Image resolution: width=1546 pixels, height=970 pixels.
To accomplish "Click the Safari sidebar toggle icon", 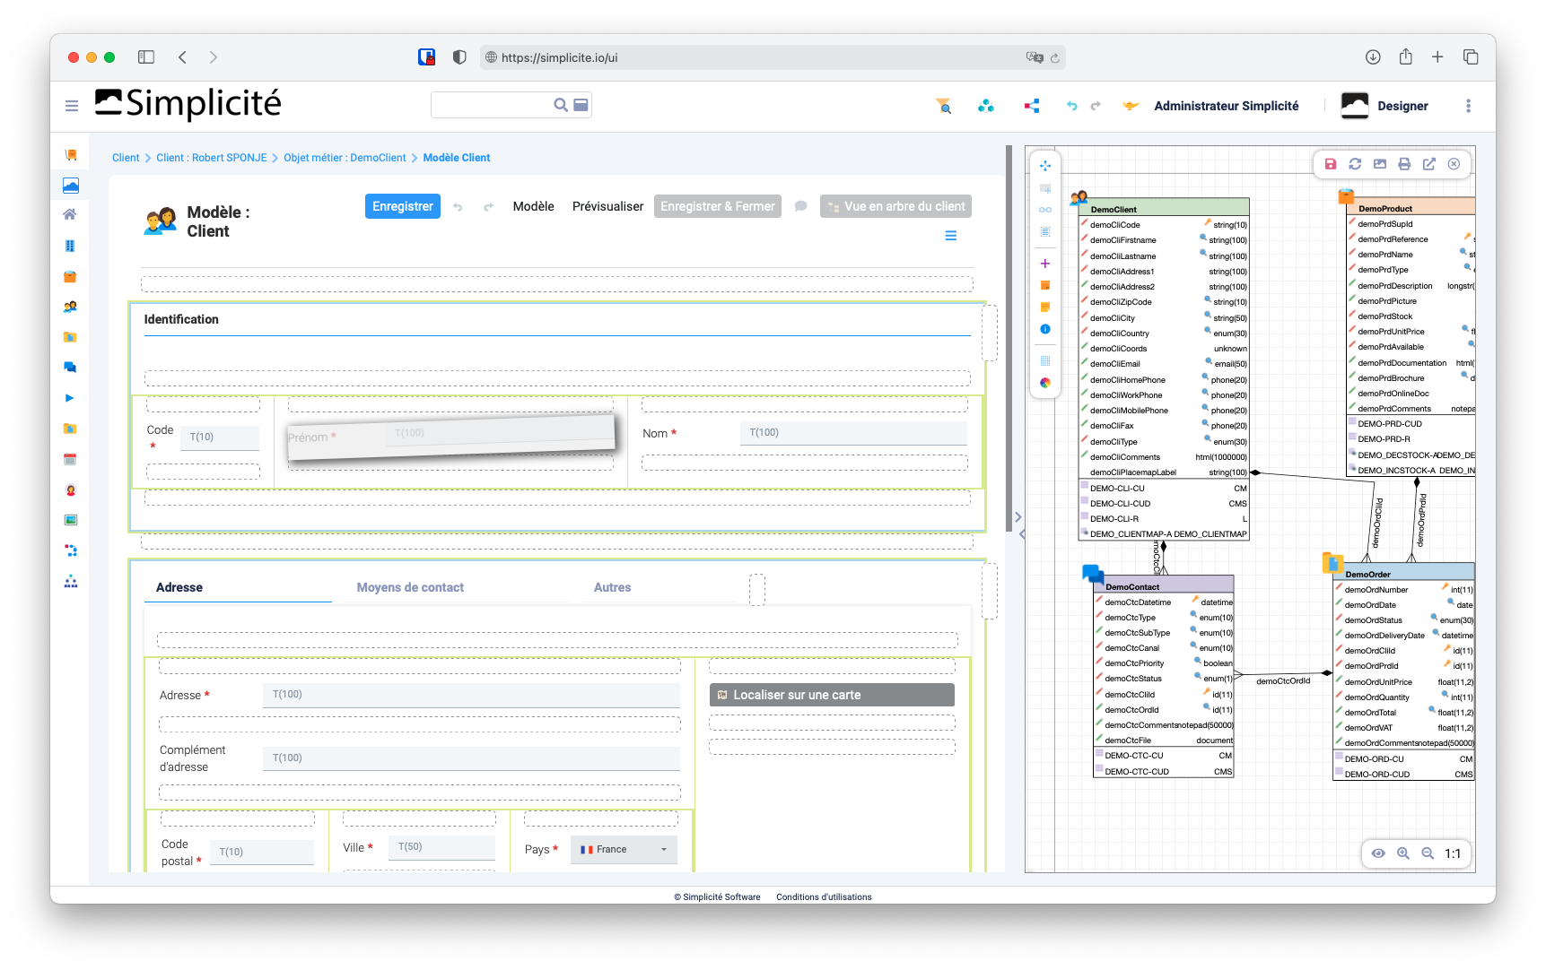I will click(x=146, y=57).
